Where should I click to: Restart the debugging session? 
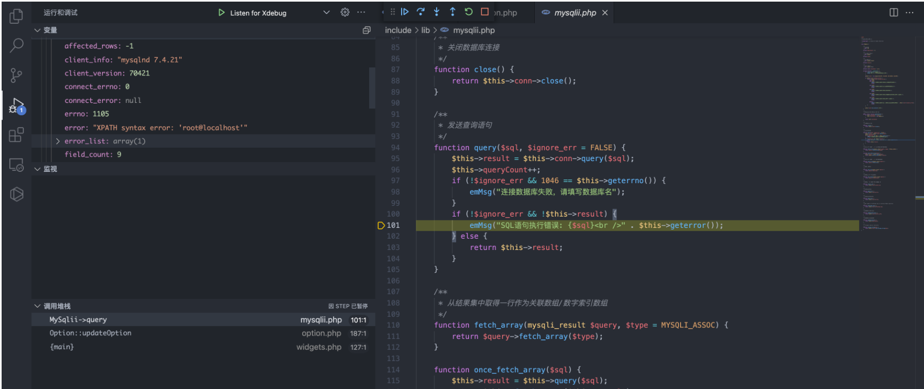(468, 12)
